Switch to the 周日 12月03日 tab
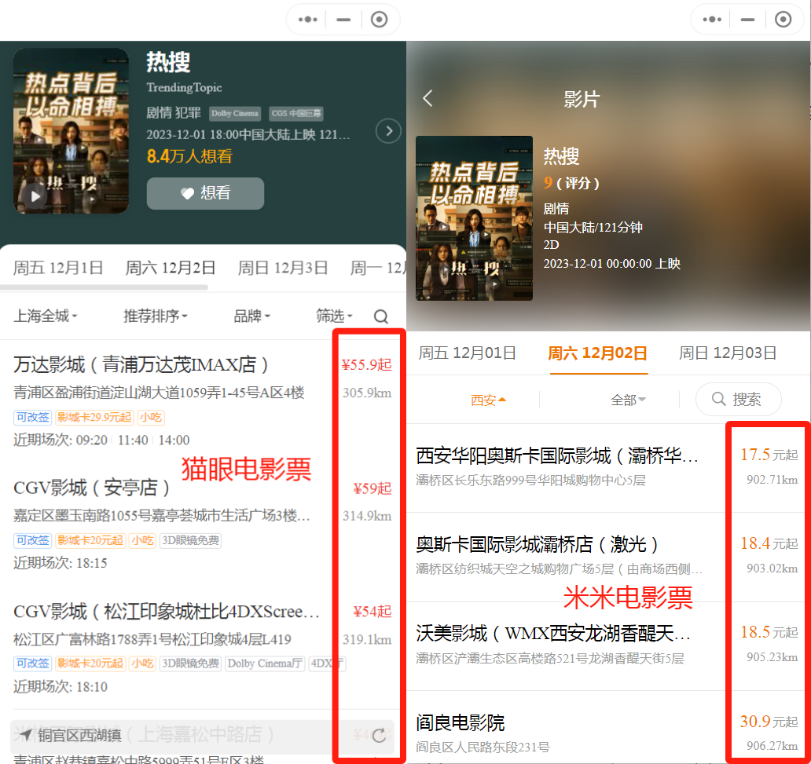The width and height of the screenshot is (811, 764). pos(728,353)
